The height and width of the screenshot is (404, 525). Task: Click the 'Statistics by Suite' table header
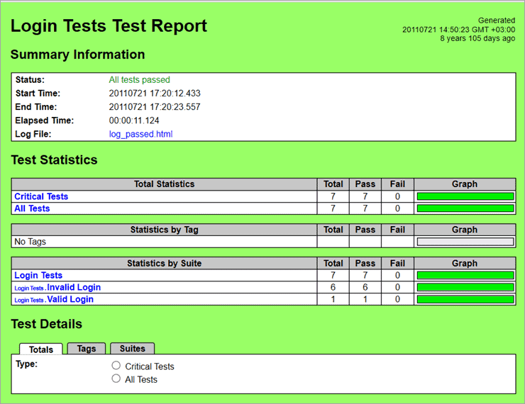(x=165, y=263)
